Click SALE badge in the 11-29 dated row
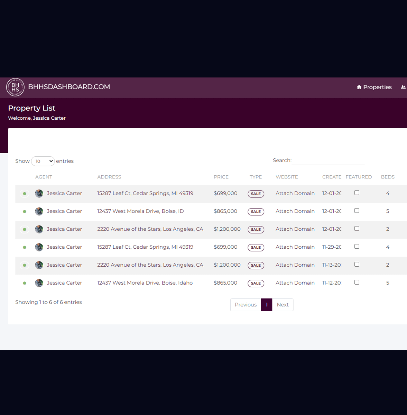 (256, 248)
